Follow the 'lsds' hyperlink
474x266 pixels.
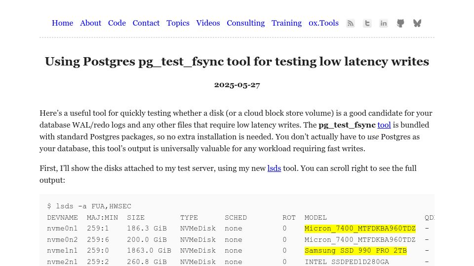coord(274,168)
